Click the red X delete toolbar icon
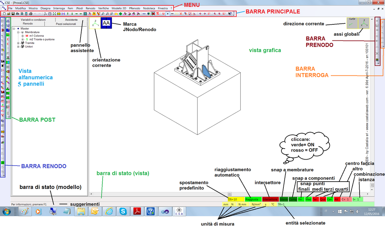The height and width of the screenshot is (239, 385). (x=181, y=14)
